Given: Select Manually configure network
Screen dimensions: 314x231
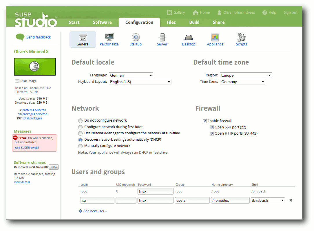Looking at the screenshot, I should click(80, 146).
